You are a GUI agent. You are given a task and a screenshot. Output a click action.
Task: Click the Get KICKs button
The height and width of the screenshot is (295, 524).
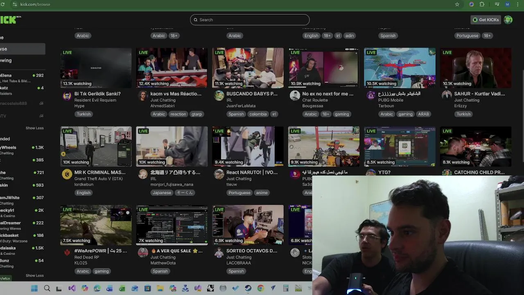(486, 20)
